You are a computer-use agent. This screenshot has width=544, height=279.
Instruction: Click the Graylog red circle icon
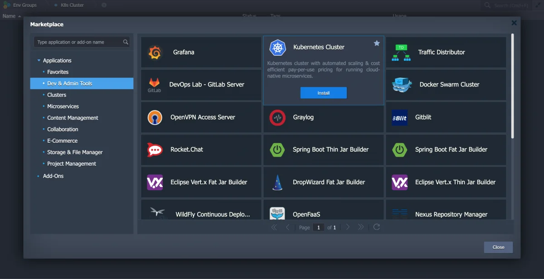click(x=277, y=118)
